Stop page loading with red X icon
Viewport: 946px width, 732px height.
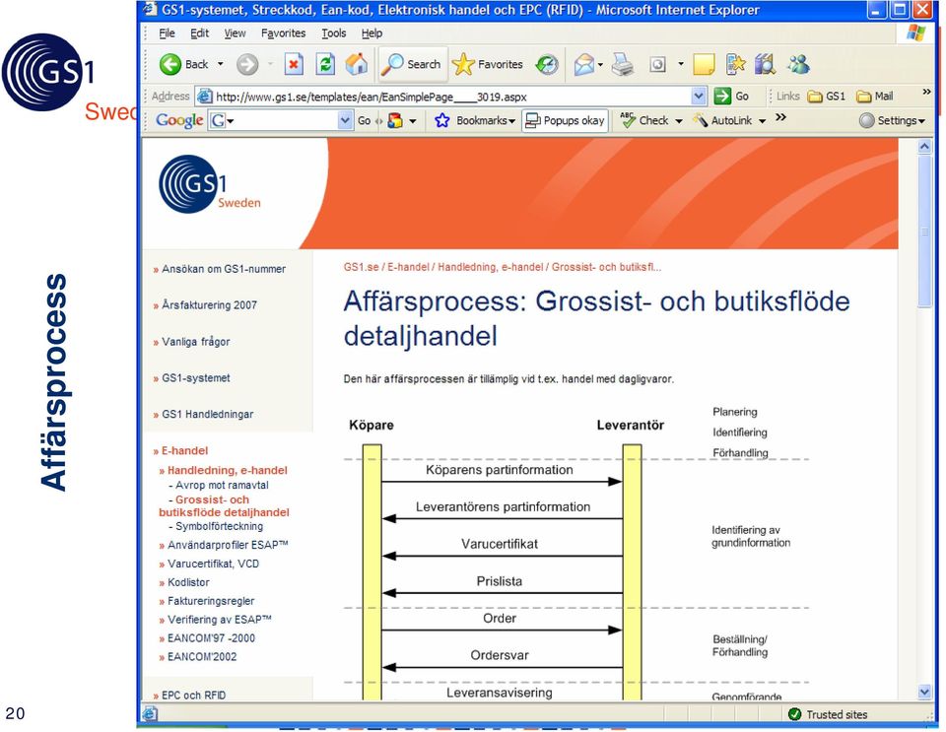[294, 64]
